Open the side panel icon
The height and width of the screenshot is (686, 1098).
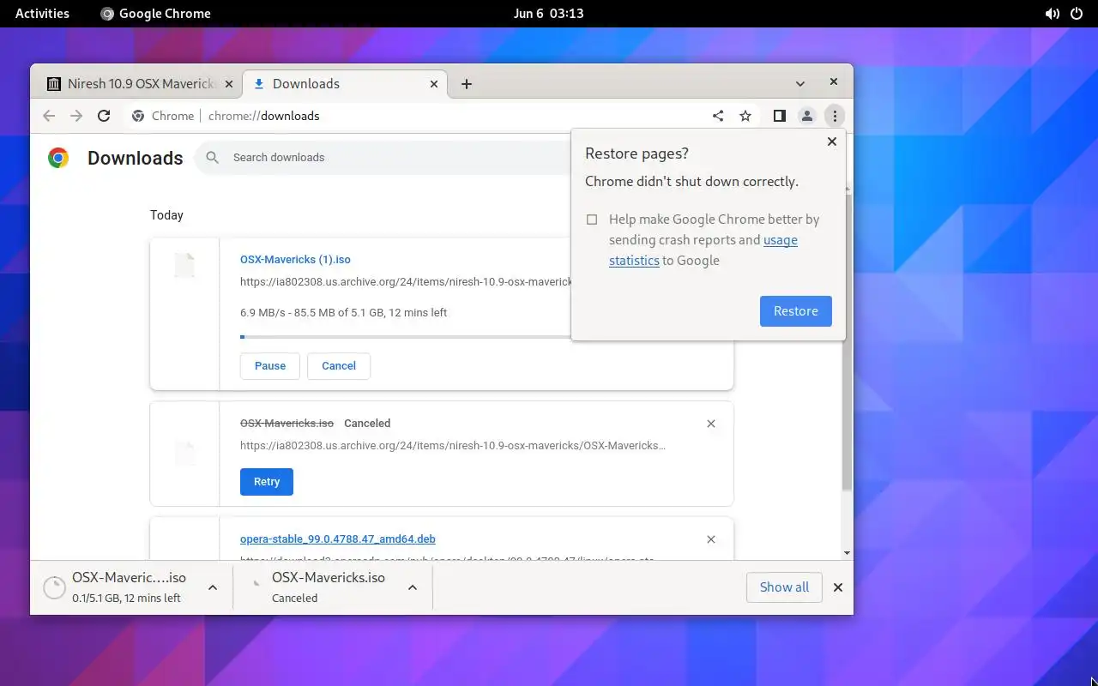pos(779,116)
